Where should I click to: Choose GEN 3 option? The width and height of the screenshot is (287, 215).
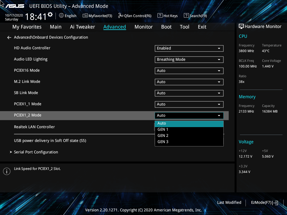point(189,142)
